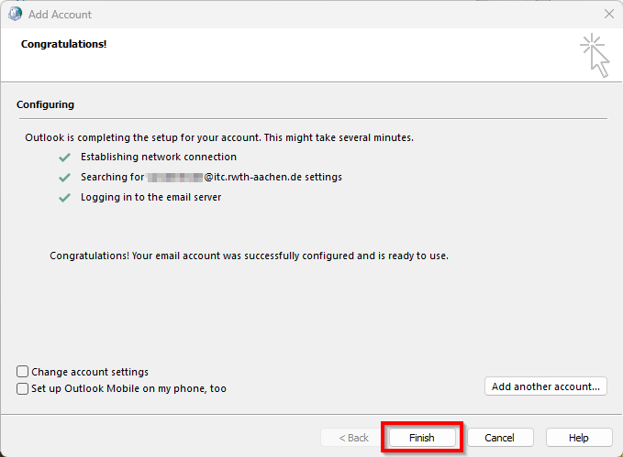Click the '@itc.rwth-aachen.de settings' text
This screenshot has height=457, width=623.
[273, 177]
